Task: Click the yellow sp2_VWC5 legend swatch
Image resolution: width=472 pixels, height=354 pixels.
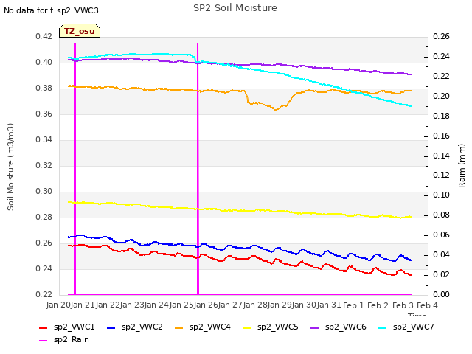Action: click(247, 327)
